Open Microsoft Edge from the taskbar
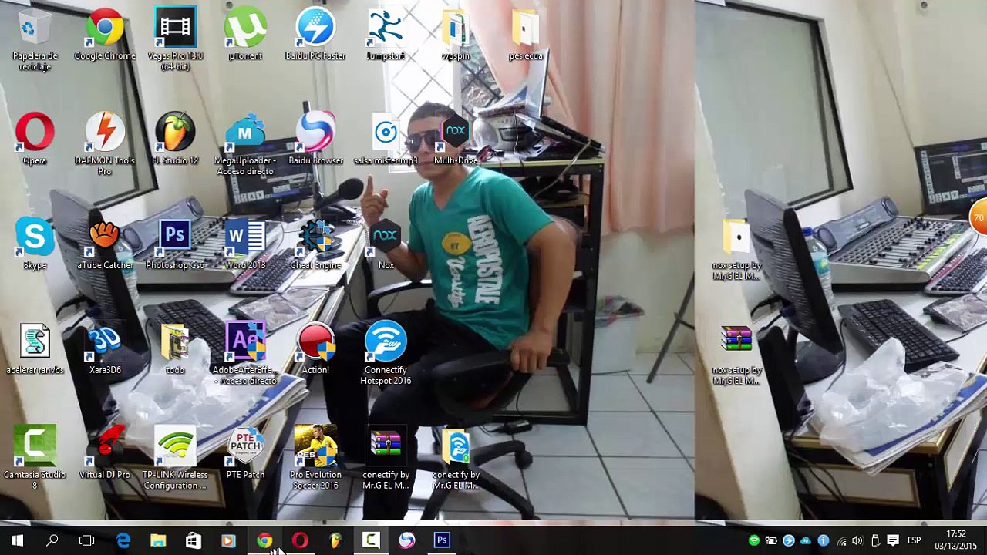Viewport: 987px width, 555px height. 123,540
